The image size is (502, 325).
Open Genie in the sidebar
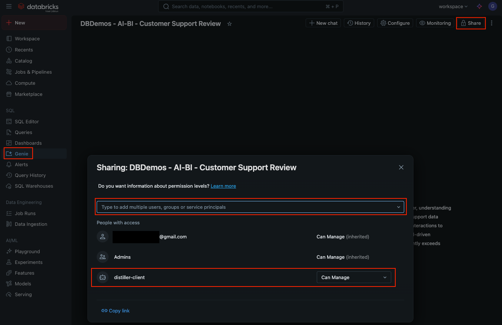(21, 154)
